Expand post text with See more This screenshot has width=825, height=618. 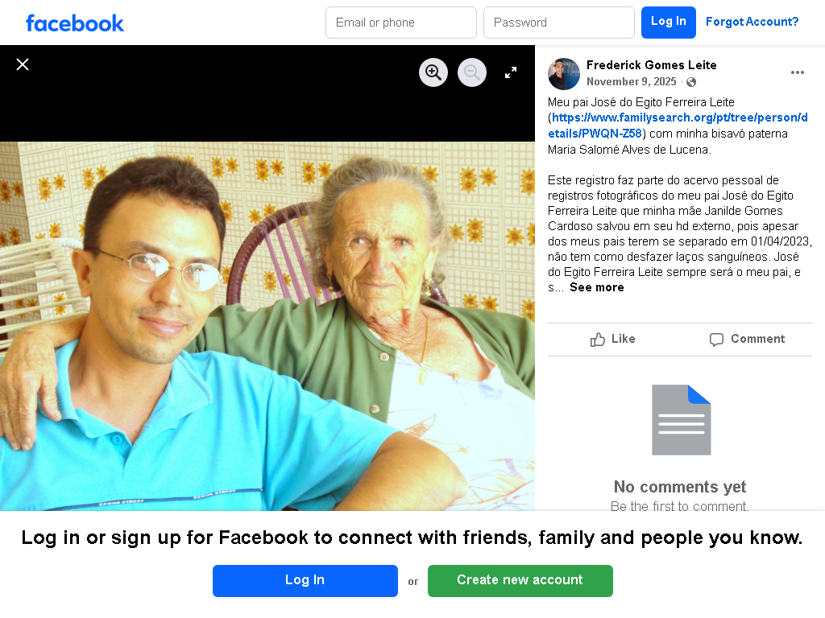[x=597, y=287]
